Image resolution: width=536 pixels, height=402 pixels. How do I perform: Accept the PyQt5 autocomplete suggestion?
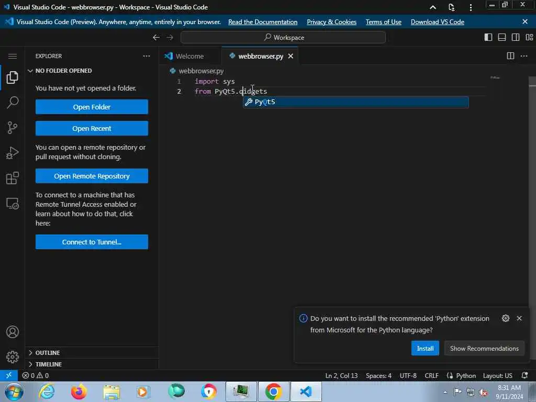[355, 102]
